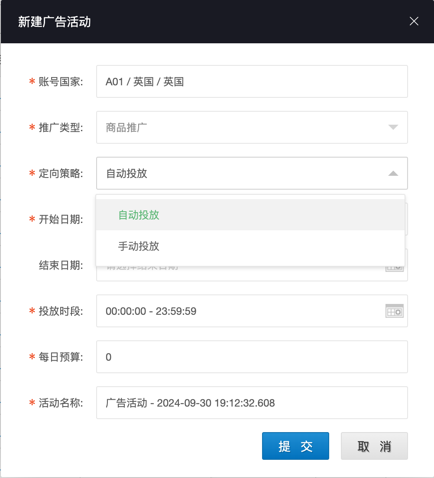Click the 结束日期 label
The image size is (434, 478).
tap(61, 265)
